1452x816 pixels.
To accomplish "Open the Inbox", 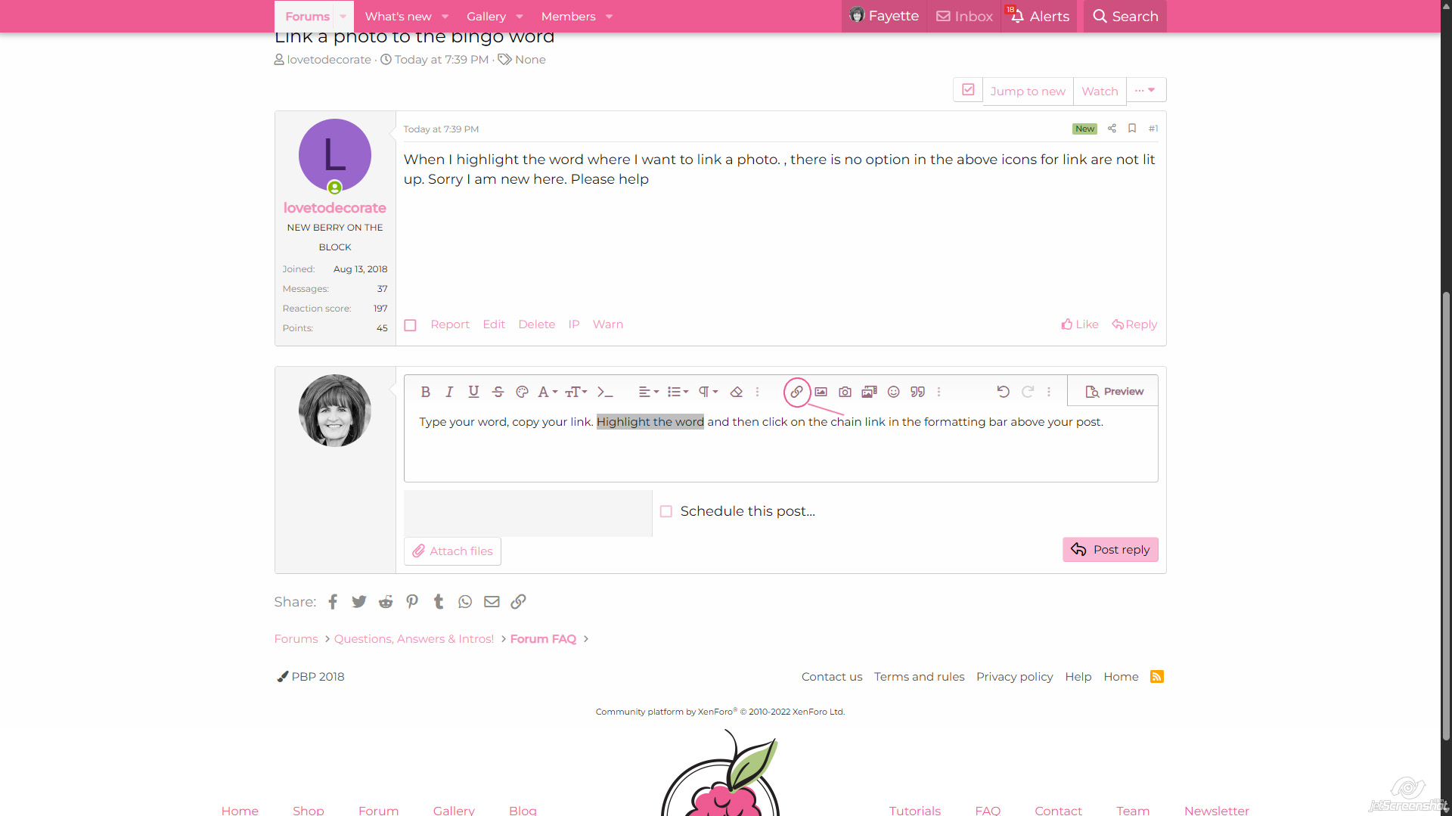I will (x=964, y=16).
